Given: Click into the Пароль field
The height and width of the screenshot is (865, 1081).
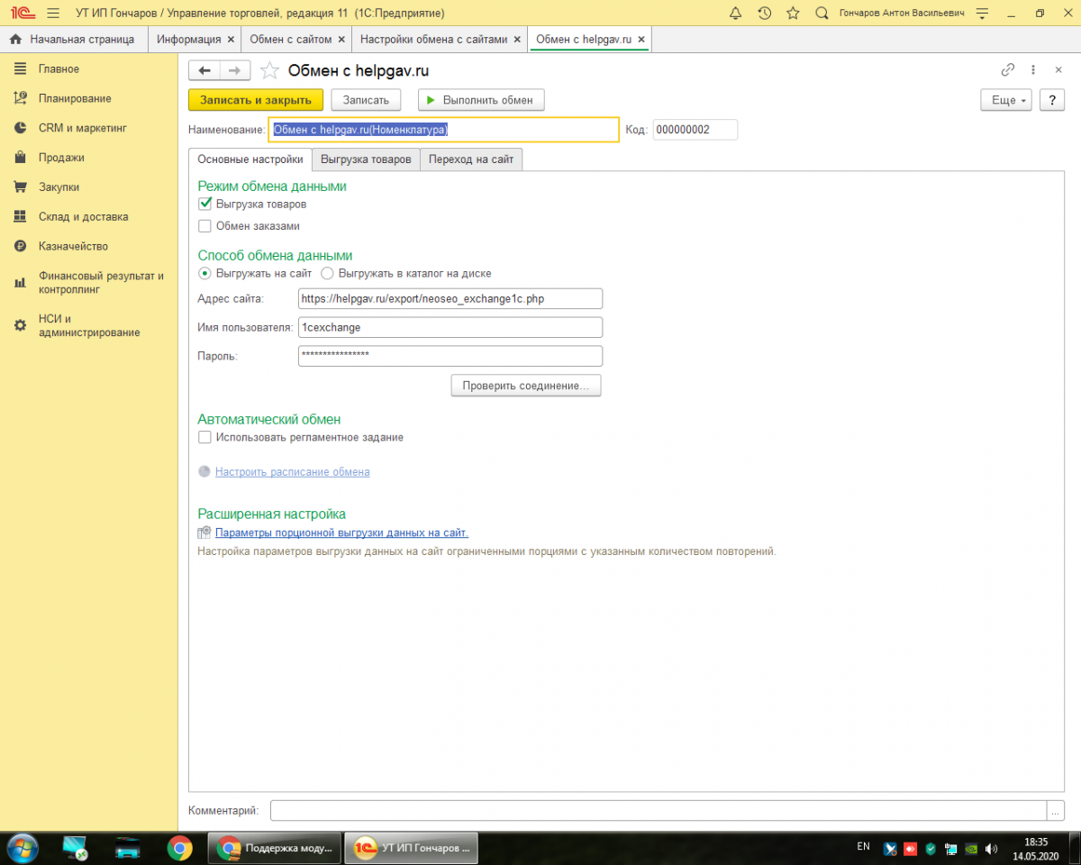Looking at the screenshot, I should [450, 356].
